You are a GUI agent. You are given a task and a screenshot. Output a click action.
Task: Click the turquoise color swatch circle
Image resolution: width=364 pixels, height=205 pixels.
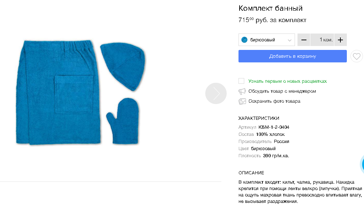[x=245, y=40]
